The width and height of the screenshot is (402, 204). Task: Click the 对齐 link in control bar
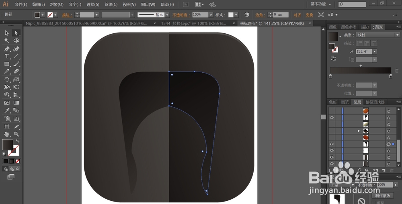[297, 15]
